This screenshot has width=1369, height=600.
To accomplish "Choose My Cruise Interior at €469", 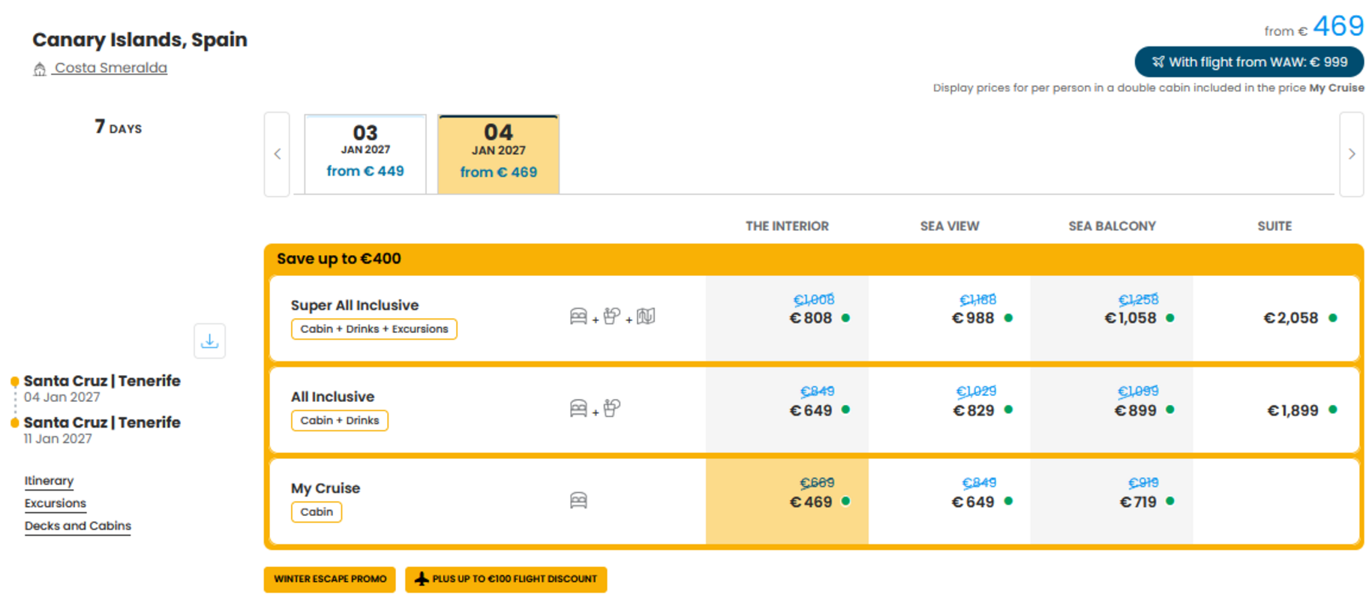I will click(x=787, y=502).
